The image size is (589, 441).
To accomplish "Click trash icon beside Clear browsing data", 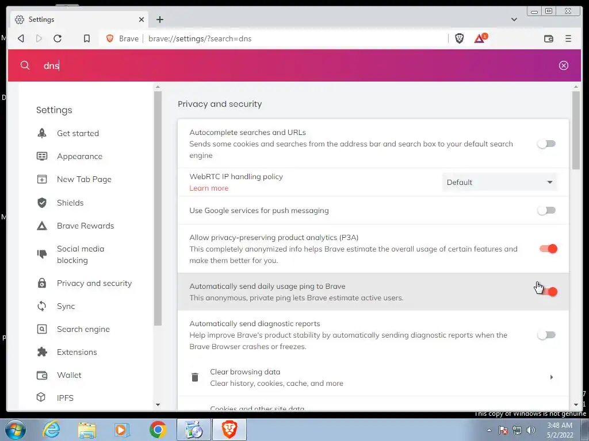I will coord(195,377).
